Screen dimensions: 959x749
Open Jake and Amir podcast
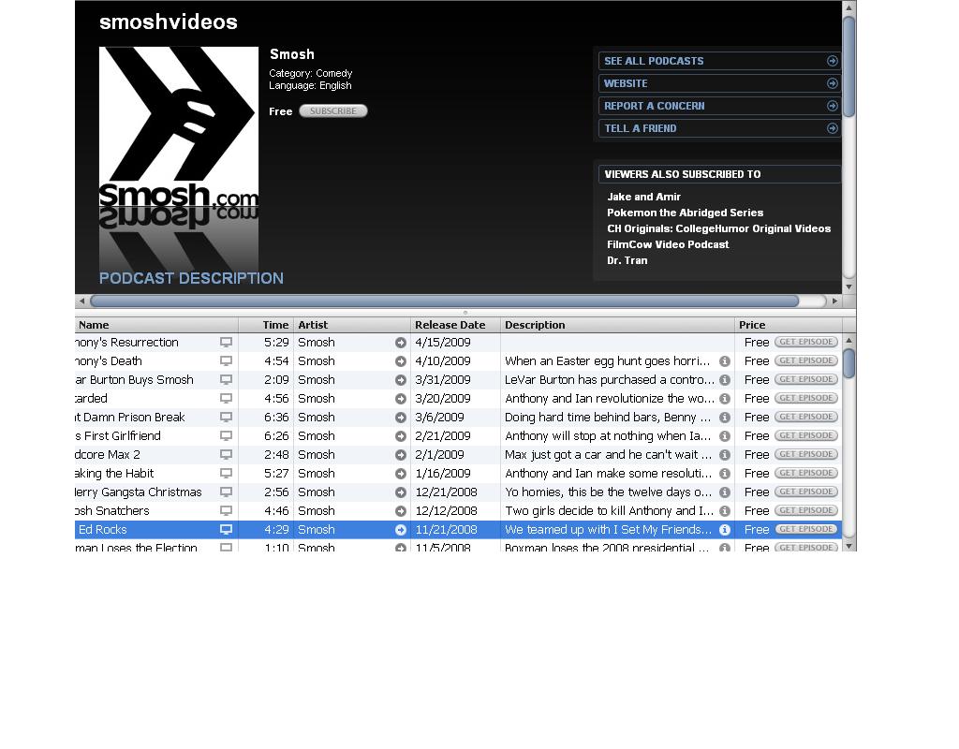643,197
